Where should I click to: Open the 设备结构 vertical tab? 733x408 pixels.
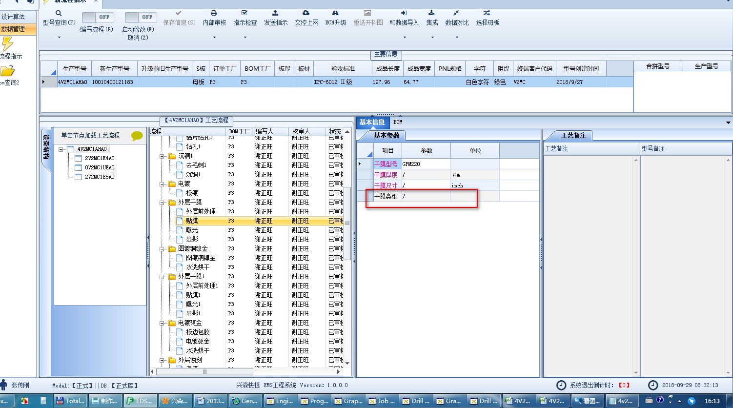point(45,148)
